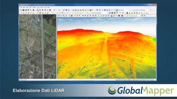Click the video record icon in 3D viewer

(119, 16)
